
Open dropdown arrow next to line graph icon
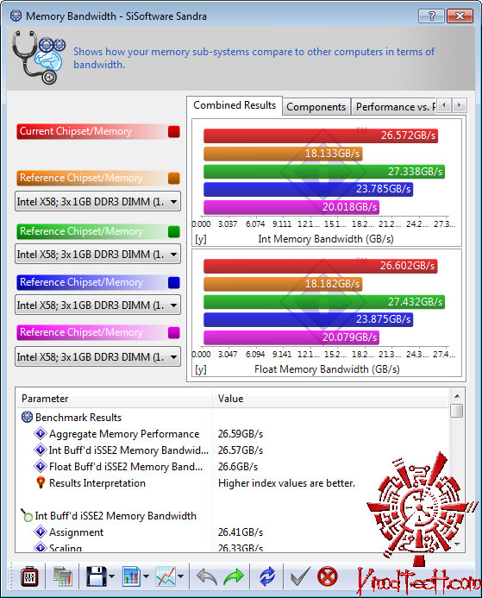[180, 576]
